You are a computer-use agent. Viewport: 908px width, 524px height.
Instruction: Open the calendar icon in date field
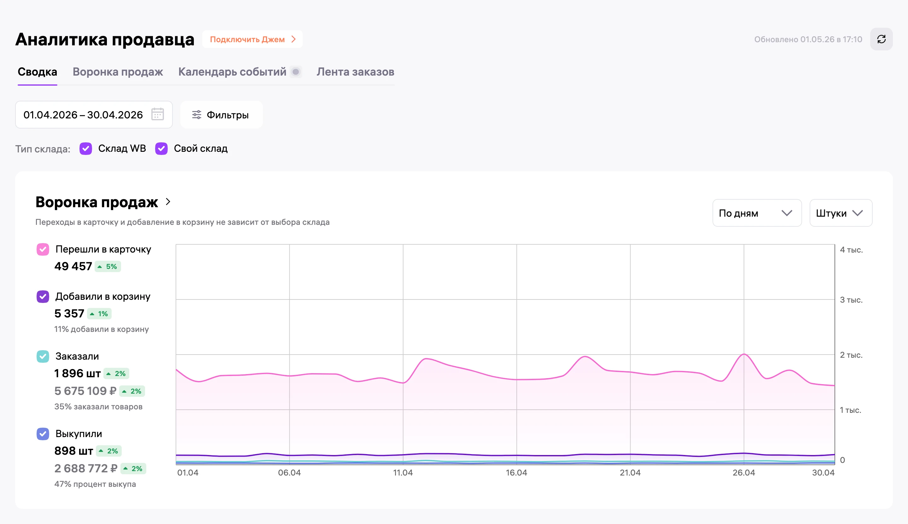click(x=157, y=114)
